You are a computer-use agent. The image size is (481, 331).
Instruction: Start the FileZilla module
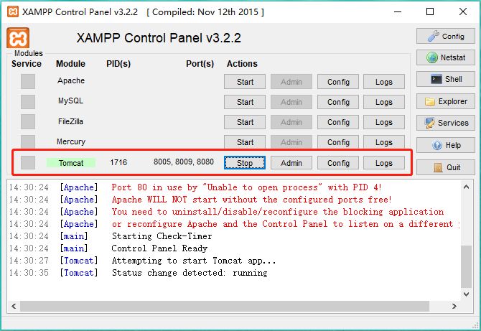pyautogui.click(x=245, y=122)
